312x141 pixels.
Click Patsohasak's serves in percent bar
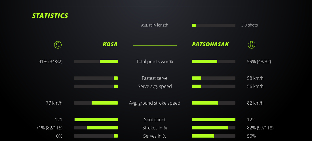[x=214, y=136]
